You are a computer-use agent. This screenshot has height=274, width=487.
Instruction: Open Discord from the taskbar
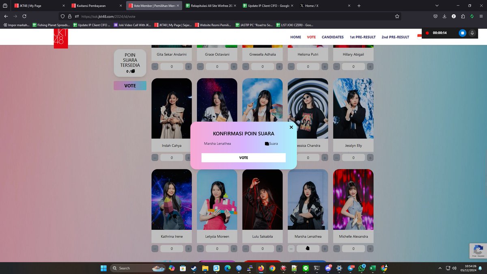328,268
